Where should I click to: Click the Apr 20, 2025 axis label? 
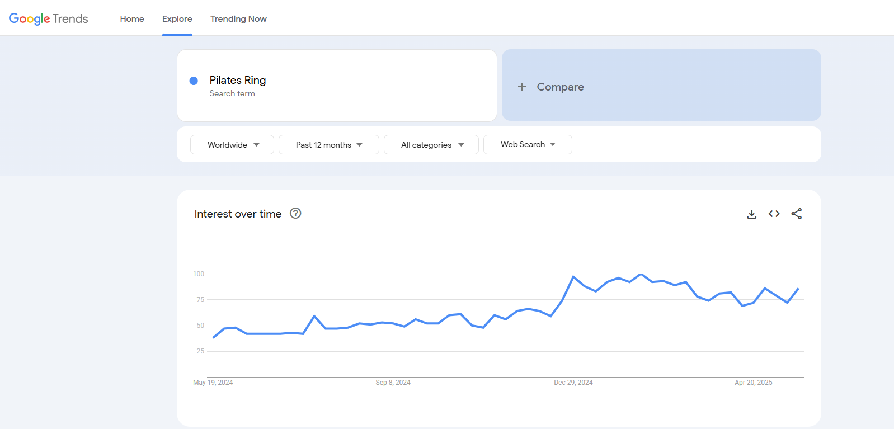click(754, 383)
